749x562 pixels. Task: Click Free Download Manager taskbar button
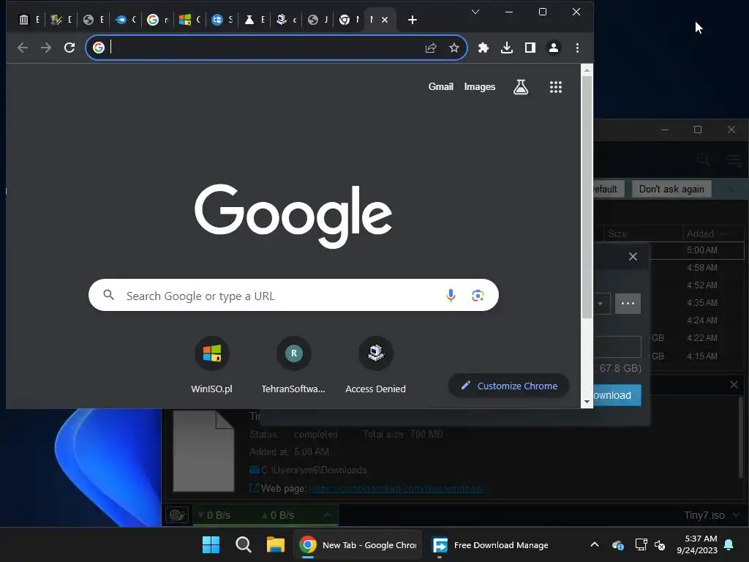tap(489, 544)
